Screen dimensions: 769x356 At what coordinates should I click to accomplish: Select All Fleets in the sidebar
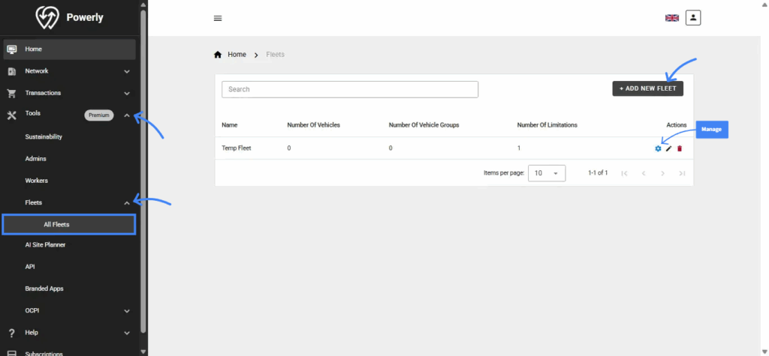pyautogui.click(x=69, y=224)
